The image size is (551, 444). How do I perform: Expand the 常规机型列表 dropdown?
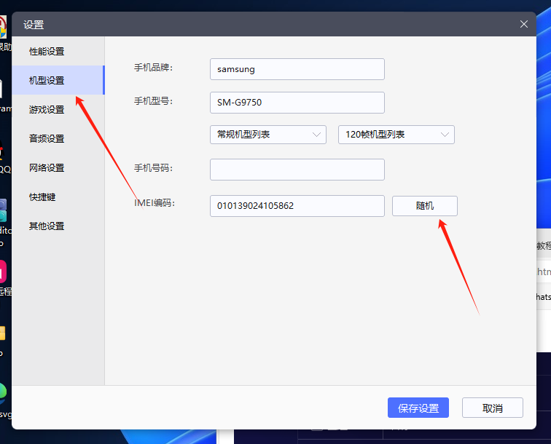267,135
